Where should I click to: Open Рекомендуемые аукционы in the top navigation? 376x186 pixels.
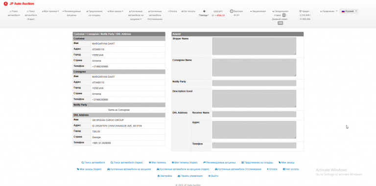point(71,13)
